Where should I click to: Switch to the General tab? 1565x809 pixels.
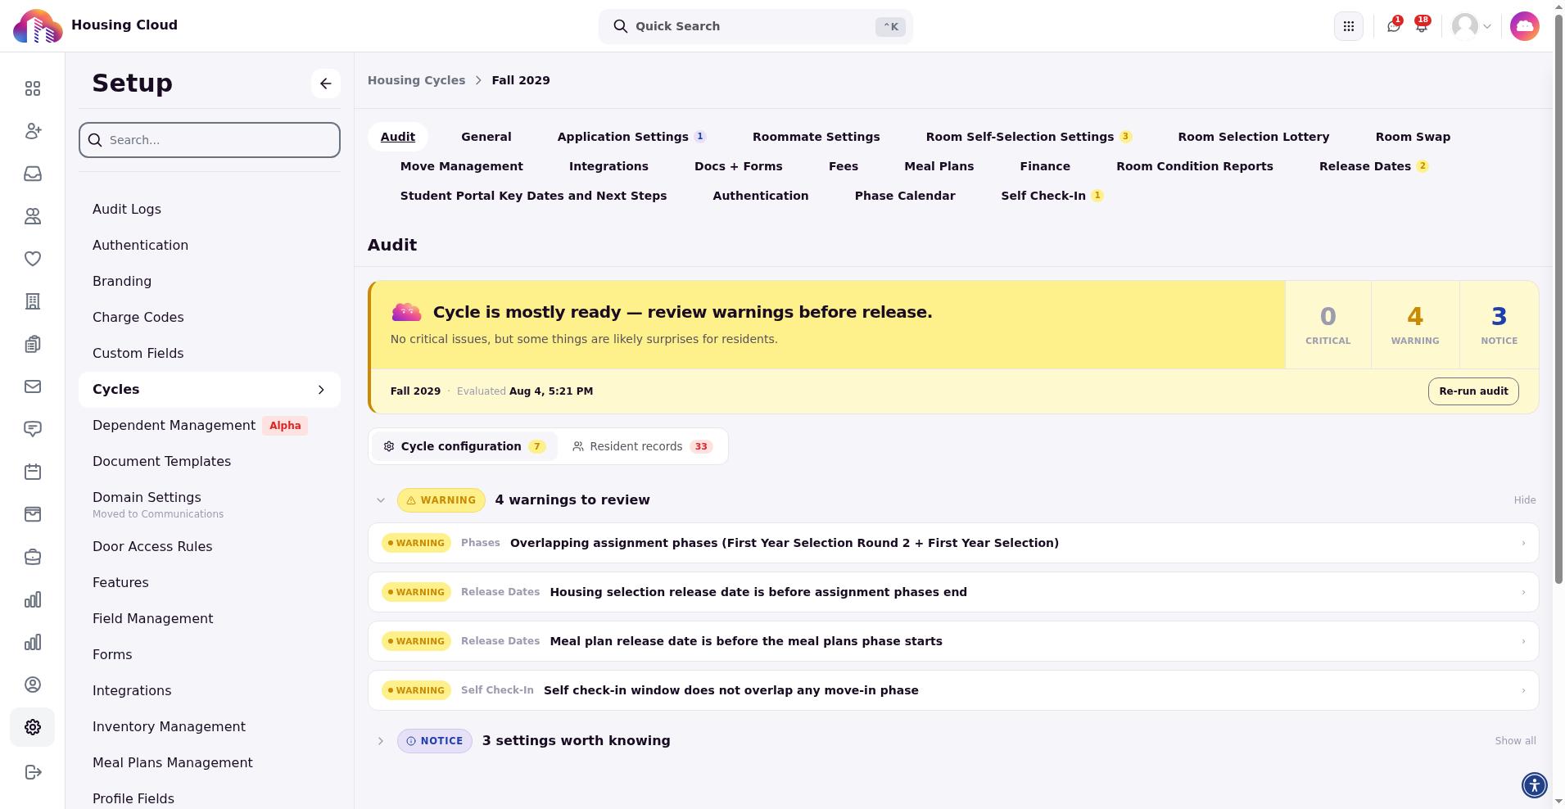pyautogui.click(x=486, y=137)
